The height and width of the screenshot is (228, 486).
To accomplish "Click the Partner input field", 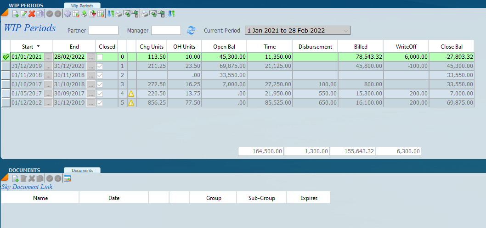I will (x=103, y=31).
